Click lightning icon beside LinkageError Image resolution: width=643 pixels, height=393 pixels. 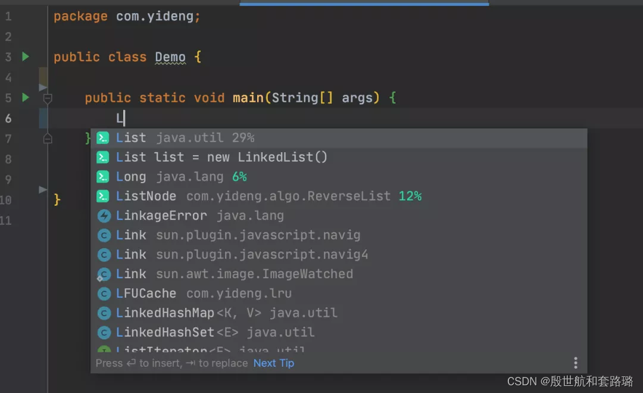(x=104, y=216)
